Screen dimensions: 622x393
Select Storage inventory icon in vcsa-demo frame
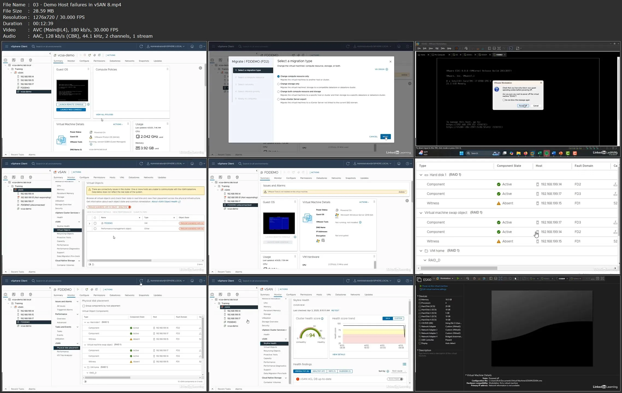pos(22,60)
